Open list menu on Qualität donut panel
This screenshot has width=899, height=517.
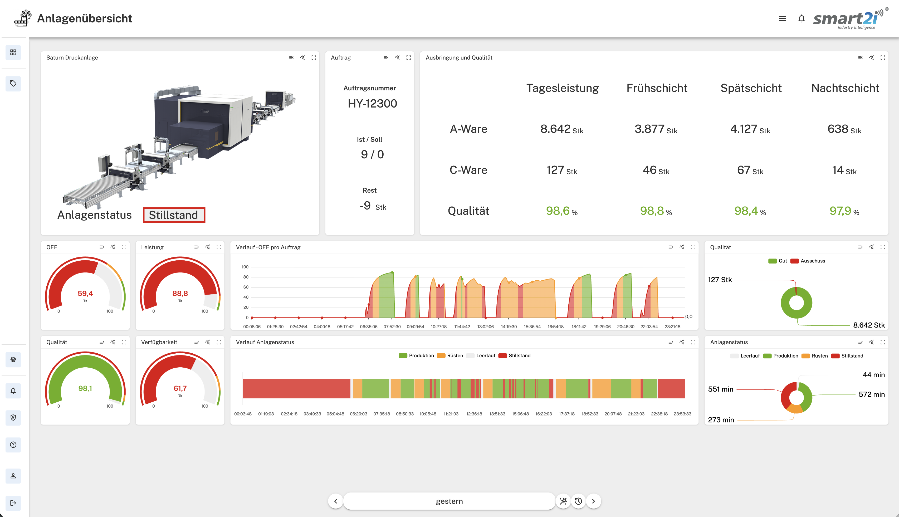click(x=860, y=247)
